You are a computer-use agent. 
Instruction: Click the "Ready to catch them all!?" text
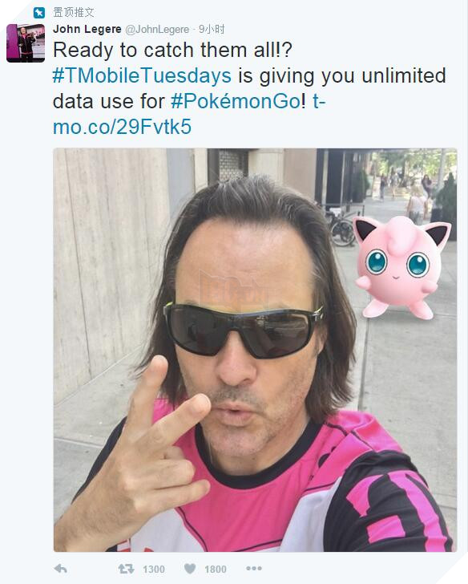[x=172, y=50]
